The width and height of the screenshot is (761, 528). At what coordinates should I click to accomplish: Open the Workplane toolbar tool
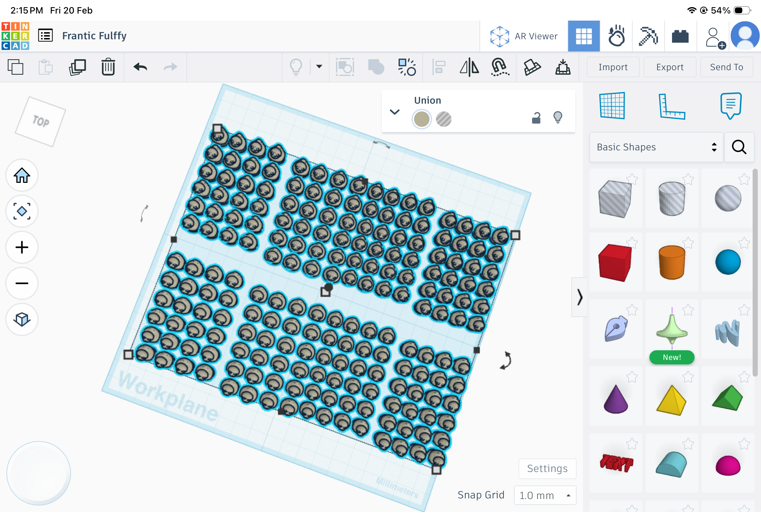532,67
